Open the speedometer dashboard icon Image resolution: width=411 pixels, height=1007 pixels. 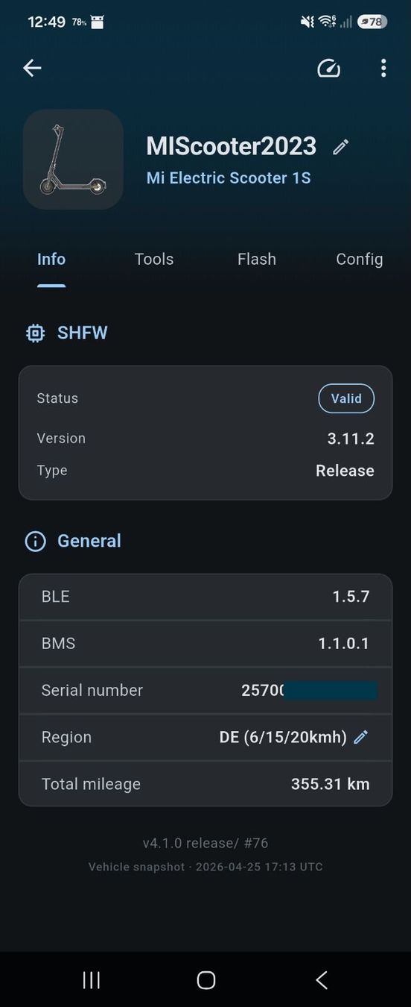click(328, 68)
